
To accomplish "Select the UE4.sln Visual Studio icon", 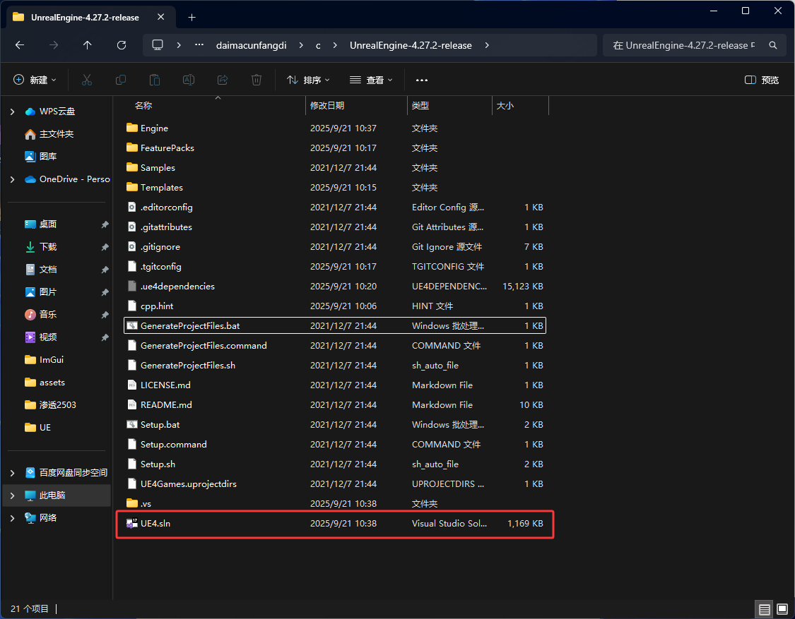I will (132, 523).
